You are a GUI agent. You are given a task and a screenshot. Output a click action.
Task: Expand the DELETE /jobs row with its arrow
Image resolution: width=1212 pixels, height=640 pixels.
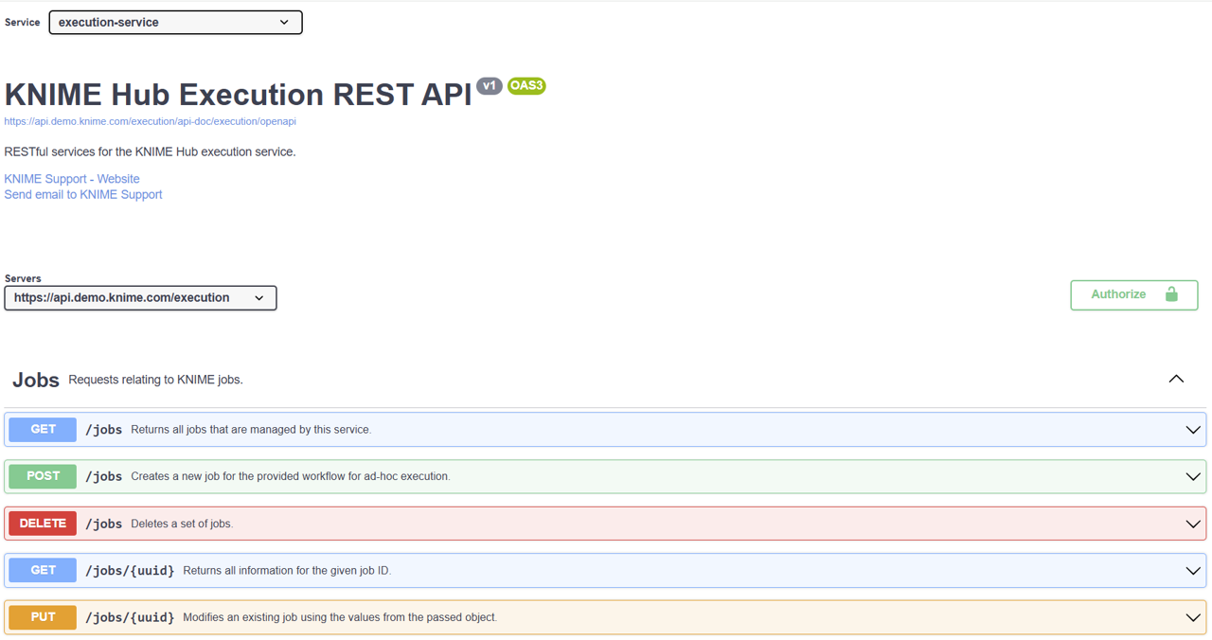pos(1193,524)
